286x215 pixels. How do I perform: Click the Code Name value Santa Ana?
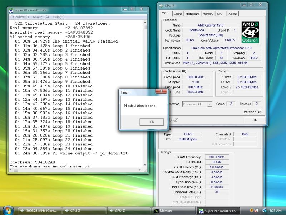click(197, 30)
